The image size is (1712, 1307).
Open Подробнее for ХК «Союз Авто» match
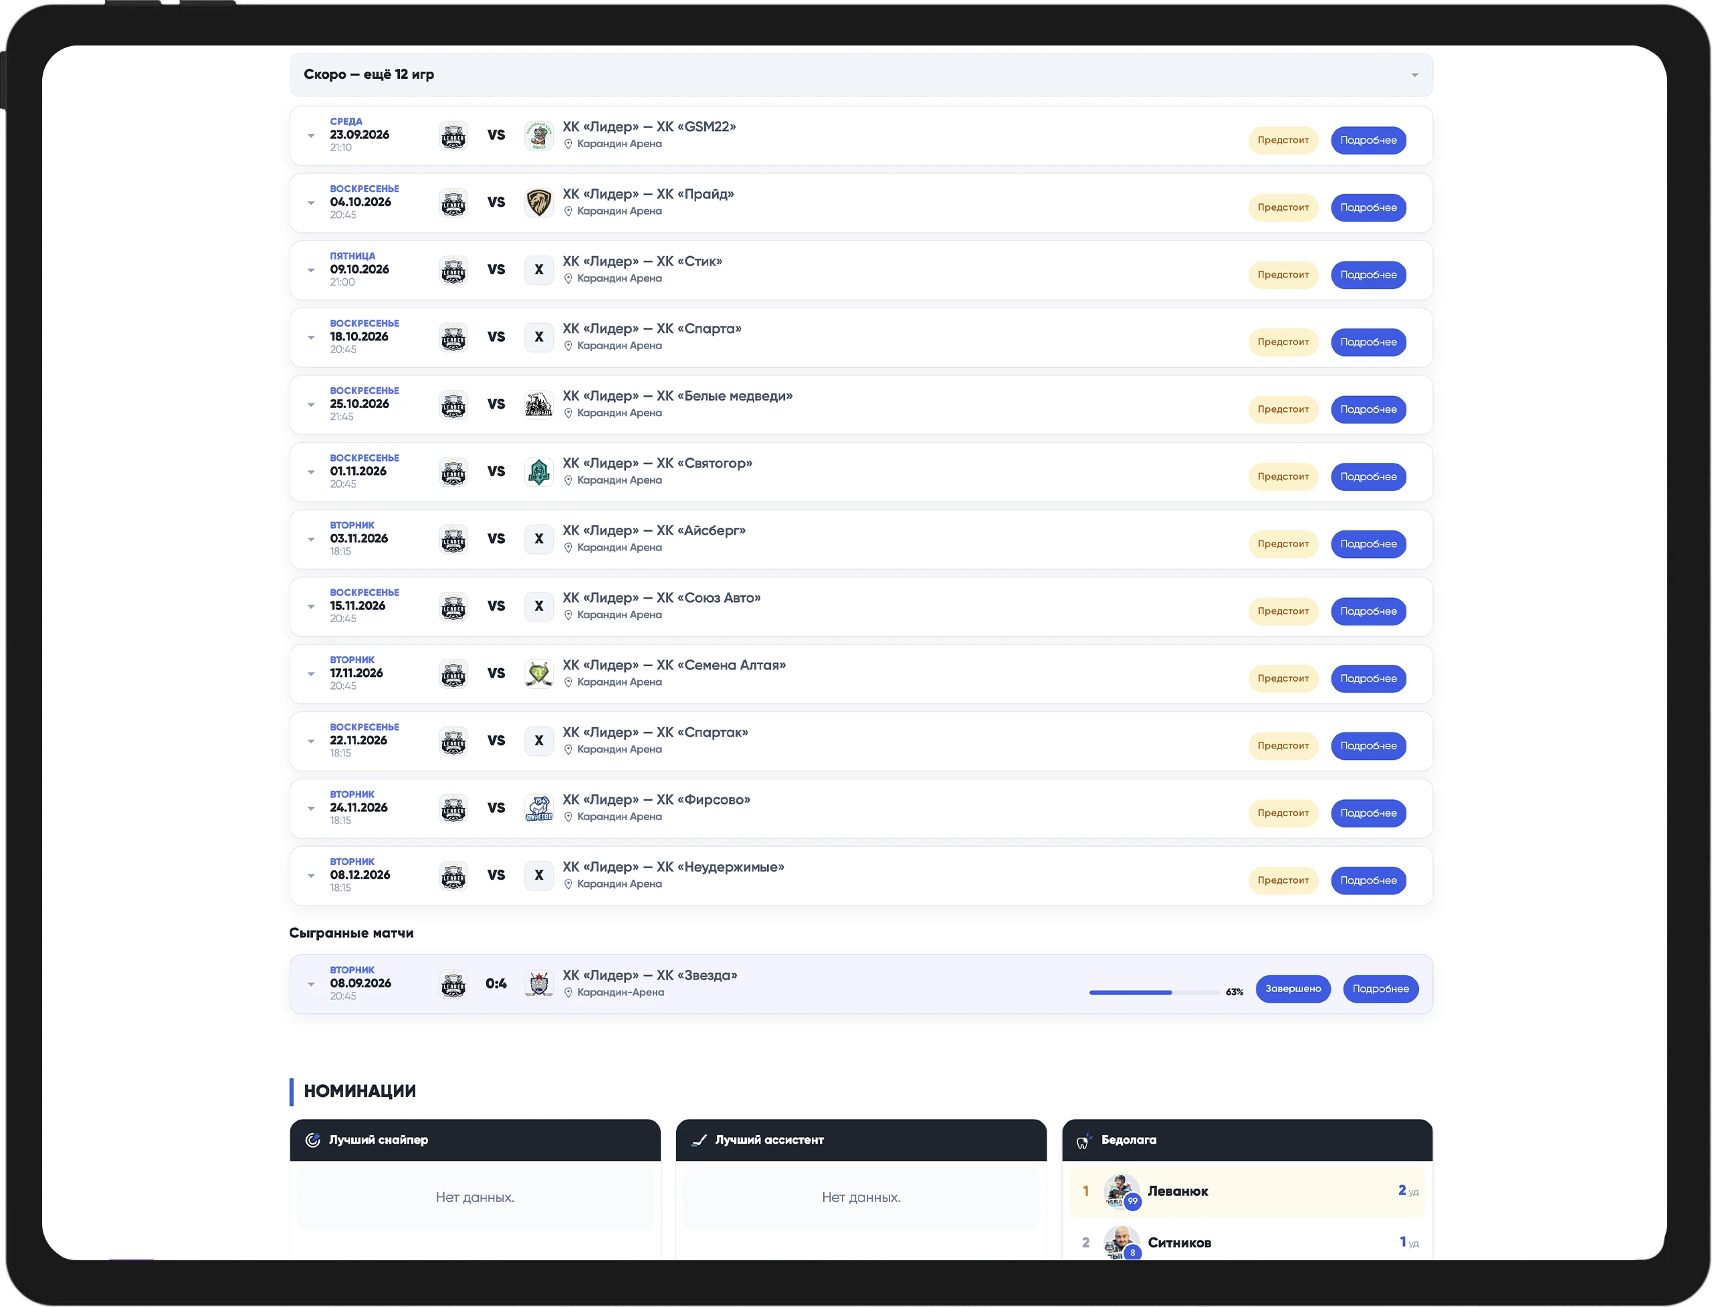[x=1368, y=611]
